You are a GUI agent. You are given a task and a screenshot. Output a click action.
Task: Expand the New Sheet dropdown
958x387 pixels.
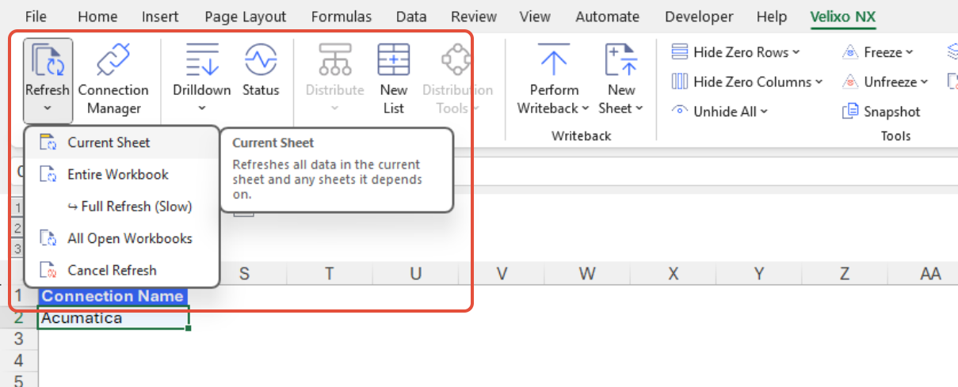pos(639,108)
